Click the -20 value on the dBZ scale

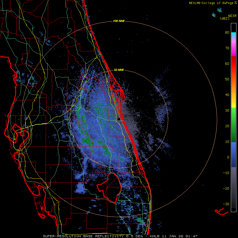[226, 189]
